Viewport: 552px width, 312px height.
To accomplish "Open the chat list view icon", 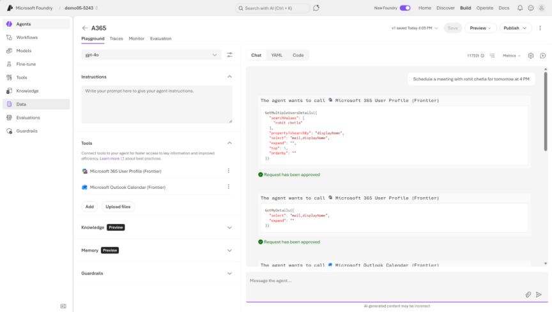I will [x=492, y=56].
